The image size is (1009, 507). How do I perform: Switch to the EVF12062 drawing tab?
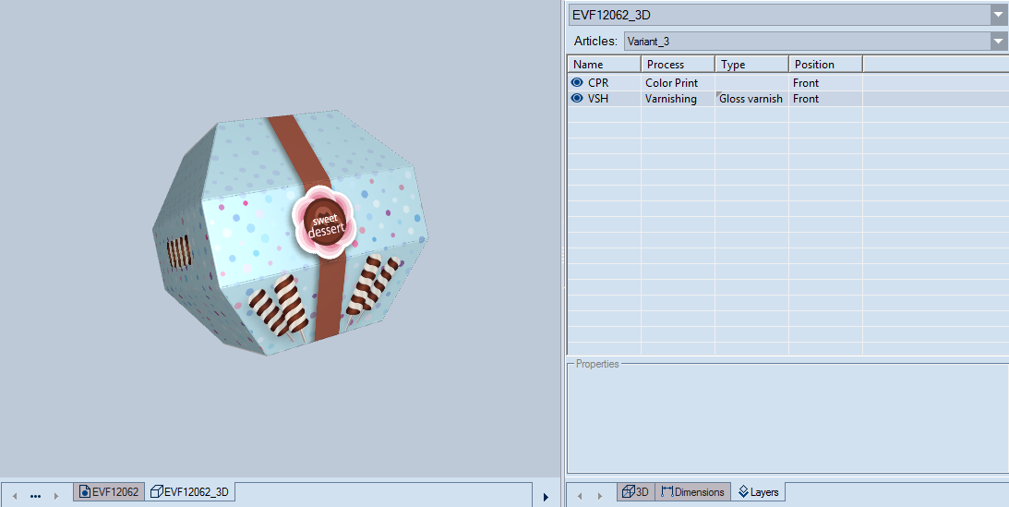point(109,492)
